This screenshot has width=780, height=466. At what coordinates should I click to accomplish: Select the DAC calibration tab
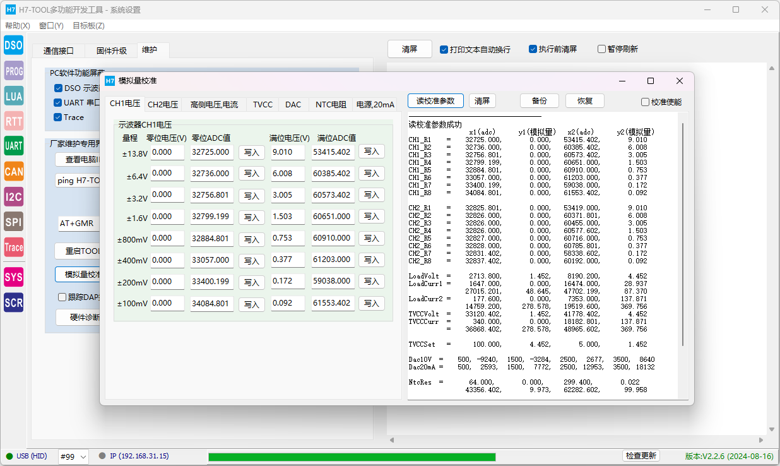[293, 104]
